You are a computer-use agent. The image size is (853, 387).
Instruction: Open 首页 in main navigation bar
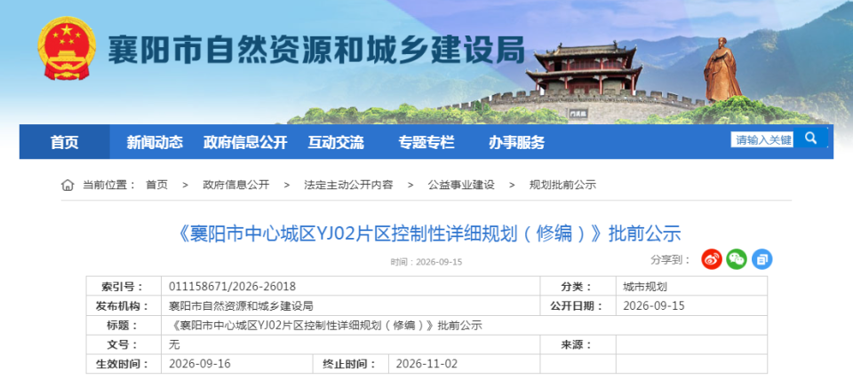(65, 142)
